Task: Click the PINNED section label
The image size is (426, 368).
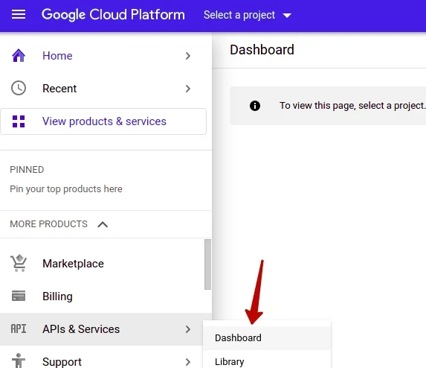Action: (x=27, y=170)
